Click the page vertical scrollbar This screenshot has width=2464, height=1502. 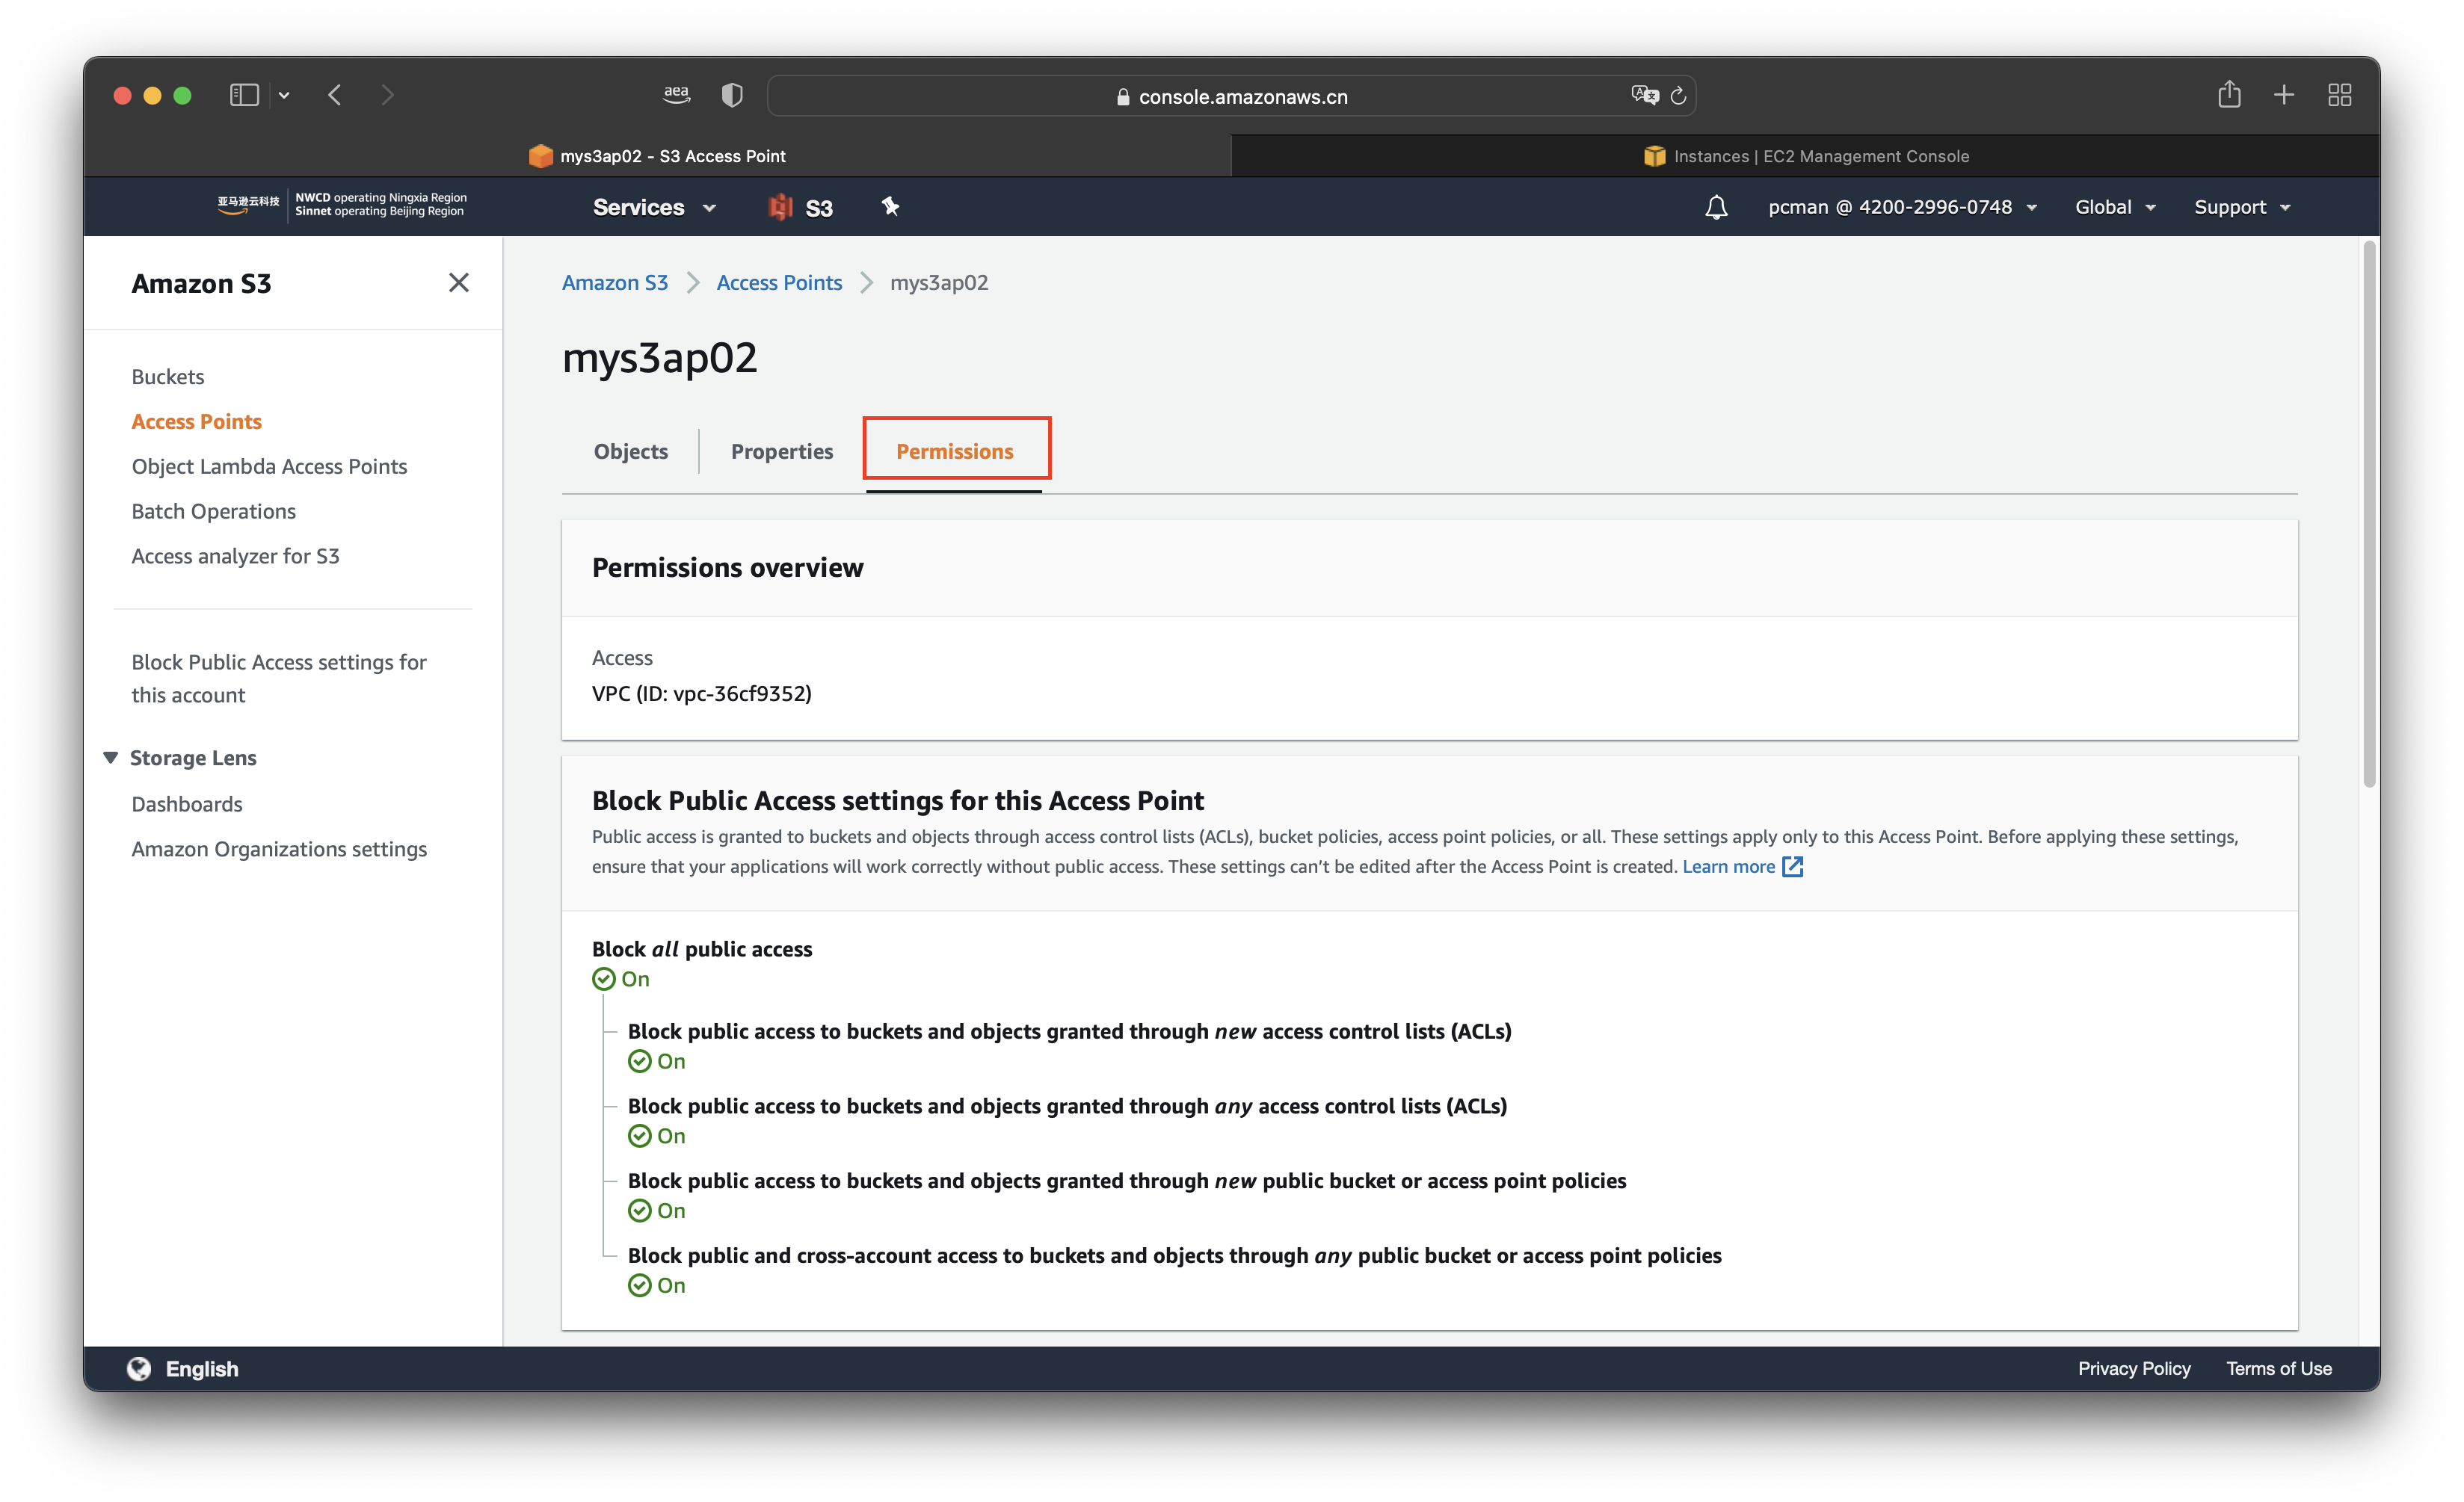click(2369, 515)
